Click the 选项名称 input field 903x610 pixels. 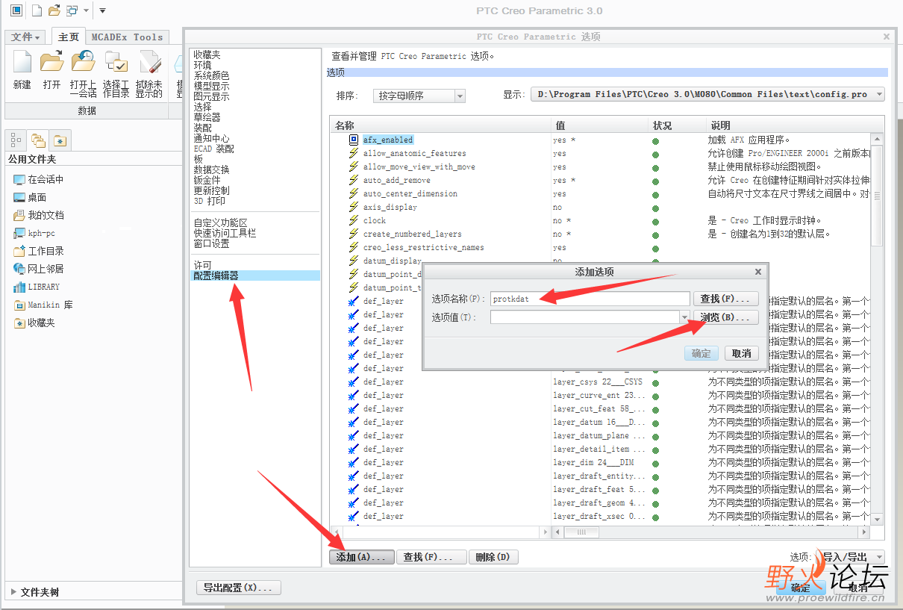coord(590,299)
